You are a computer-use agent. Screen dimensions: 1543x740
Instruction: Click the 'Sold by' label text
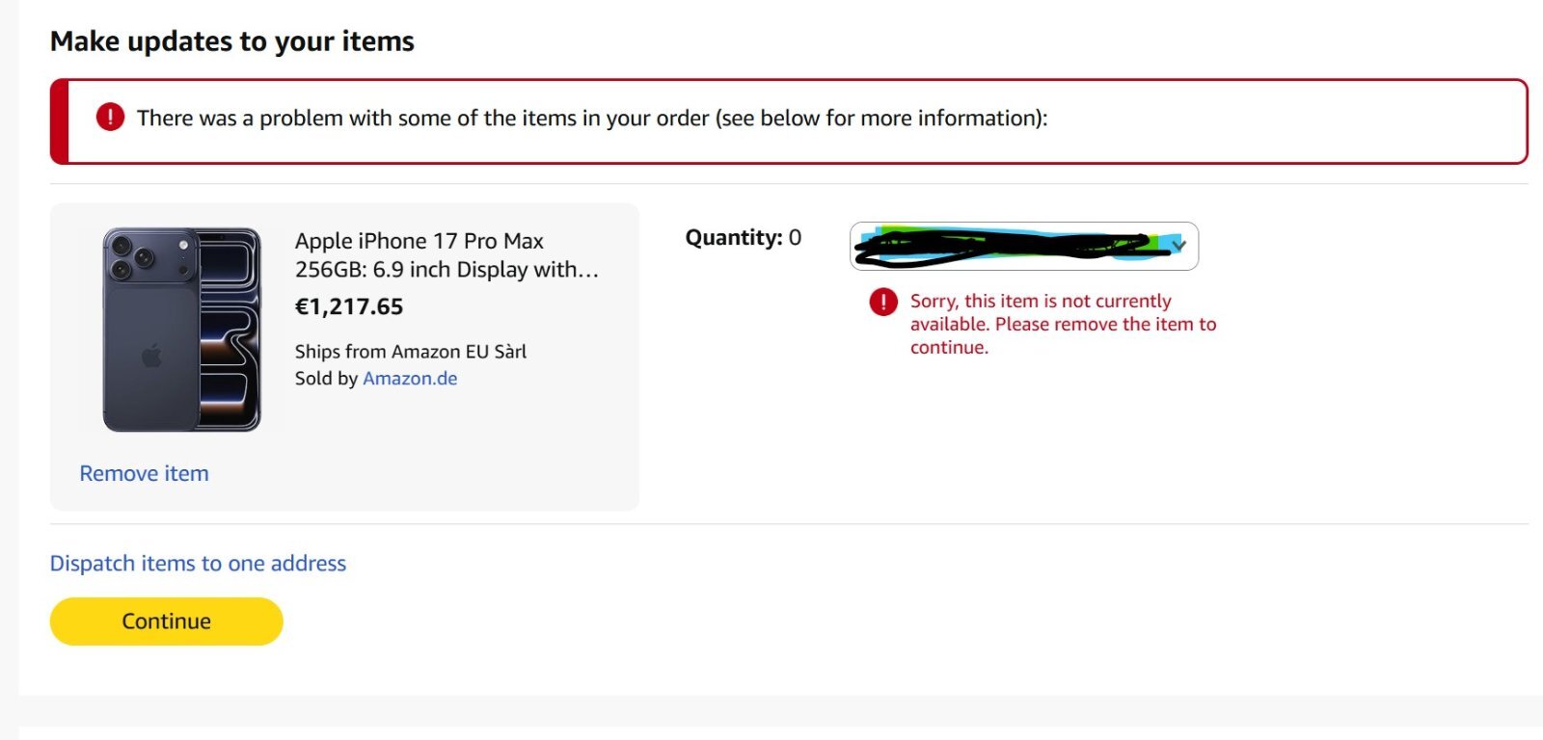pos(326,379)
